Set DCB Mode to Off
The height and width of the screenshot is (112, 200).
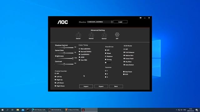[x=126, y=49]
